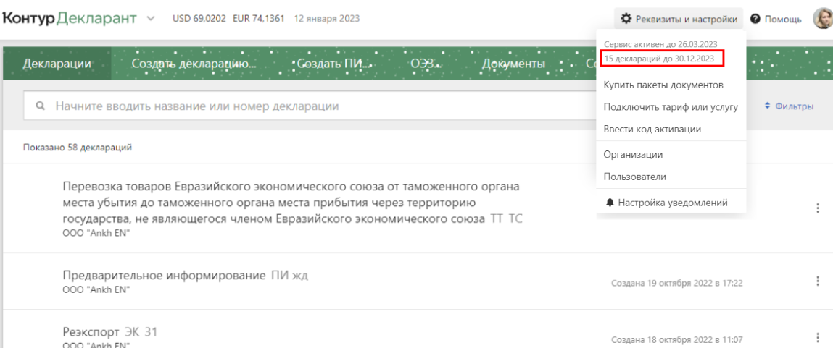Expand the dropdown arrow beside Контур Декларант
Screen dimensions: 833x348
(151, 19)
